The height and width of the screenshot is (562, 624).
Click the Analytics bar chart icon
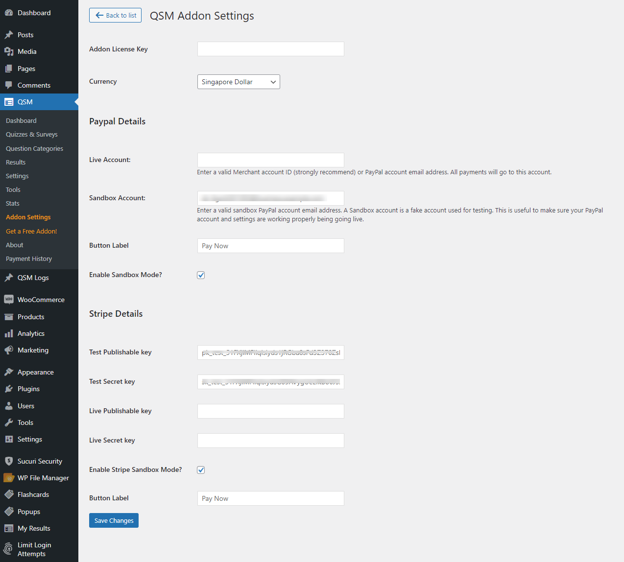(x=9, y=333)
